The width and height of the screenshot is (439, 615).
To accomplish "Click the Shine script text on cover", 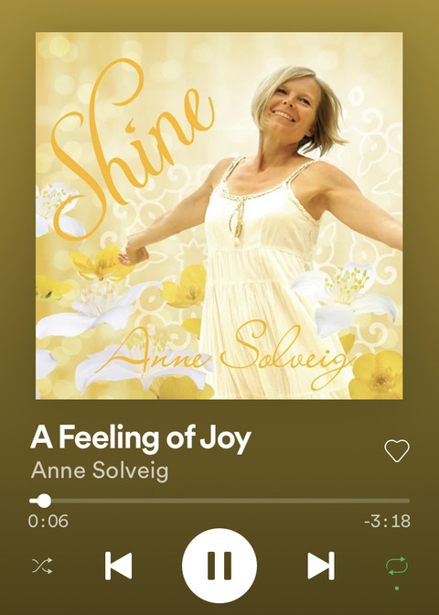I will coord(134,149).
